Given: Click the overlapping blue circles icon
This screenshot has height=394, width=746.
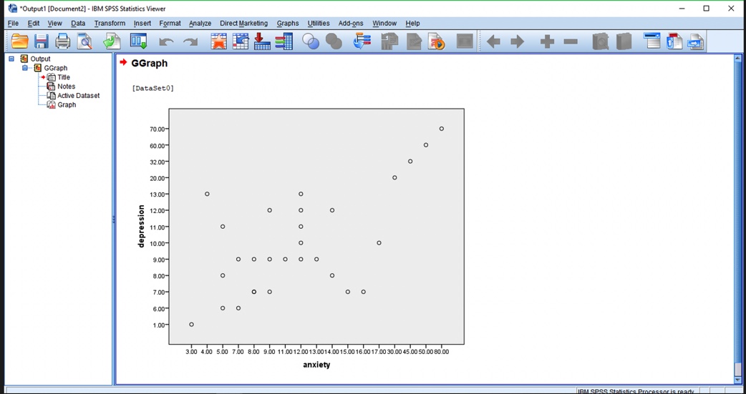Looking at the screenshot, I should click(x=311, y=41).
